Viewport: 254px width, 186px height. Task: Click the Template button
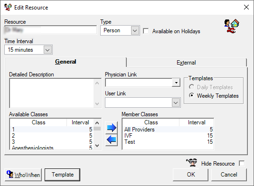[62, 175]
